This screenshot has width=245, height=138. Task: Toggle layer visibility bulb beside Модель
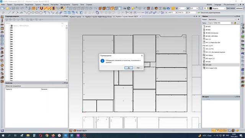point(205,8)
